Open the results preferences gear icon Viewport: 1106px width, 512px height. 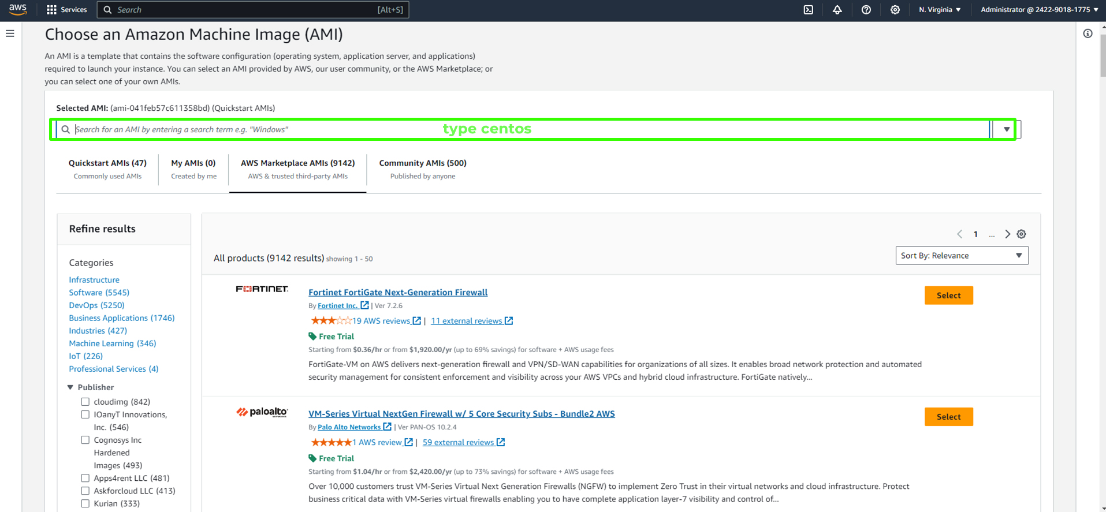[1022, 234]
